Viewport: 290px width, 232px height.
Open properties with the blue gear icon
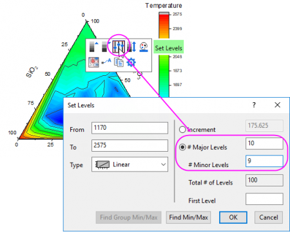tap(131, 62)
